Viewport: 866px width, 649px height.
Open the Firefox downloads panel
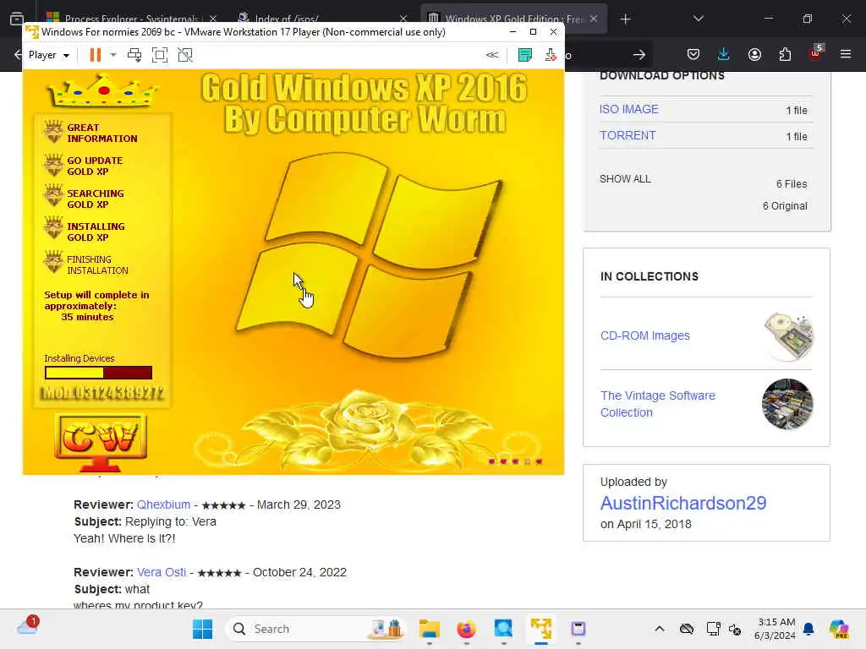tap(724, 54)
